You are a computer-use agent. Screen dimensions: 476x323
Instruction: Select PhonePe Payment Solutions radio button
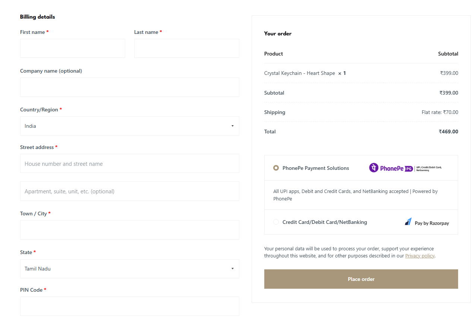click(276, 168)
